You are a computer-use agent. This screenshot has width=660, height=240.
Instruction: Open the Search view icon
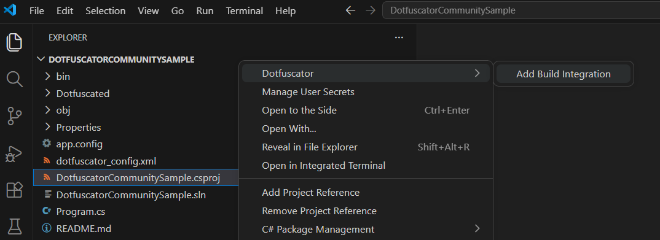coord(14,79)
